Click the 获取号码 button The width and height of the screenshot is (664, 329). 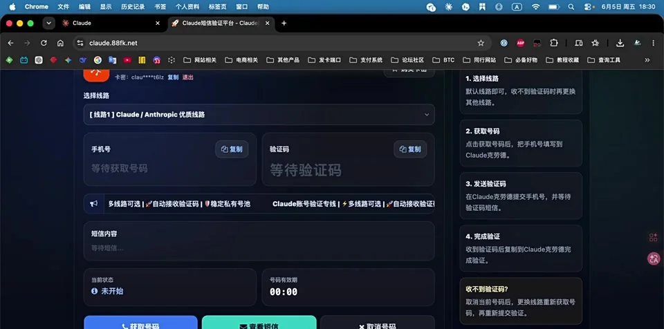pos(140,323)
